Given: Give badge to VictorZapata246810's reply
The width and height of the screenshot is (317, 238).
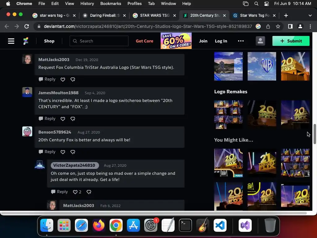Looking at the screenshot, I should click(x=89, y=192).
